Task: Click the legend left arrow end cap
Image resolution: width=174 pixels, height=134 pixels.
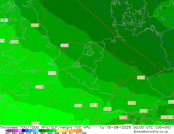Action: [x=6, y=130]
